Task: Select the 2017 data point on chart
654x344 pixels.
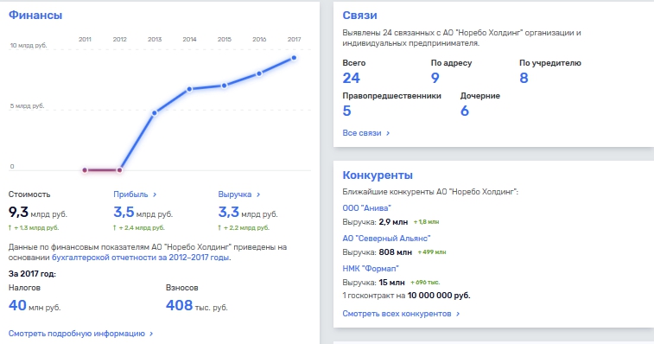Action: click(x=294, y=58)
